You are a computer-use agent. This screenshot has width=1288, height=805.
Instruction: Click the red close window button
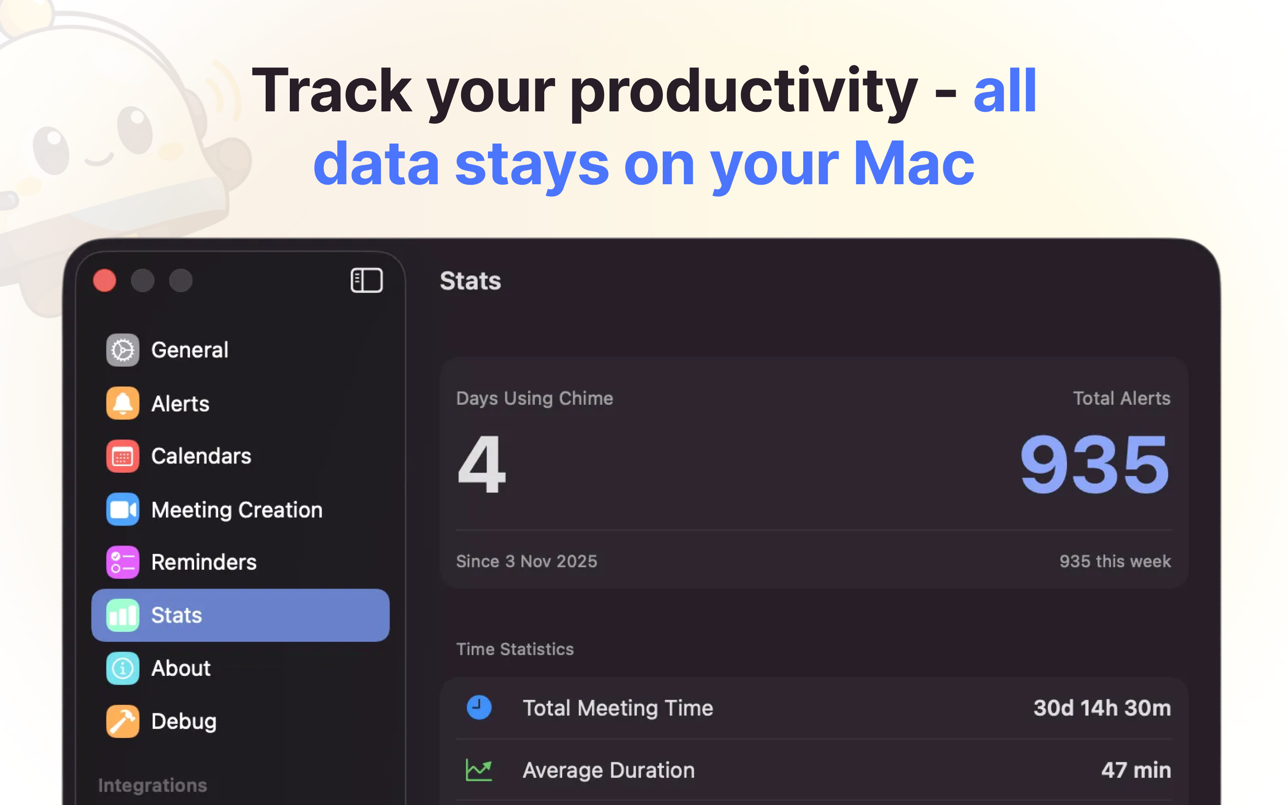[x=105, y=280]
